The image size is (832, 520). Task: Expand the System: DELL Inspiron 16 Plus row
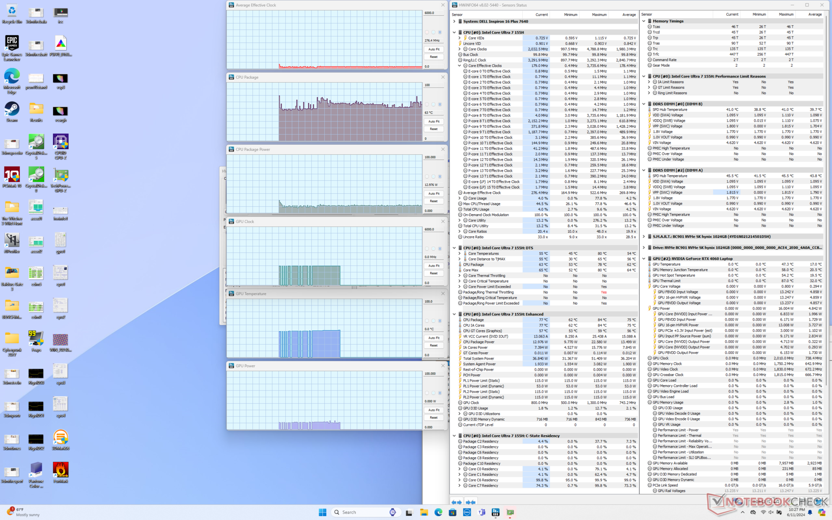tap(454, 21)
